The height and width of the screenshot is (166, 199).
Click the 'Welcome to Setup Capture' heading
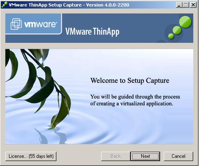coord(130,80)
